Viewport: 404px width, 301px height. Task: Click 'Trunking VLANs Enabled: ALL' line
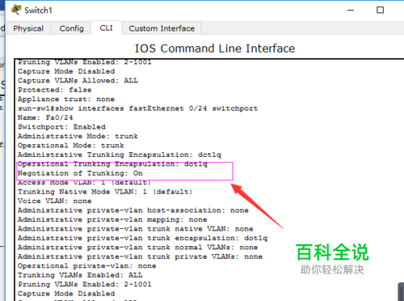(80, 275)
